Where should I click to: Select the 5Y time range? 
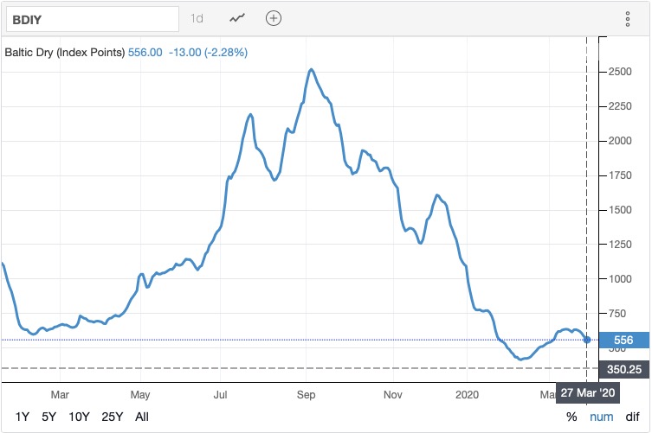48,417
